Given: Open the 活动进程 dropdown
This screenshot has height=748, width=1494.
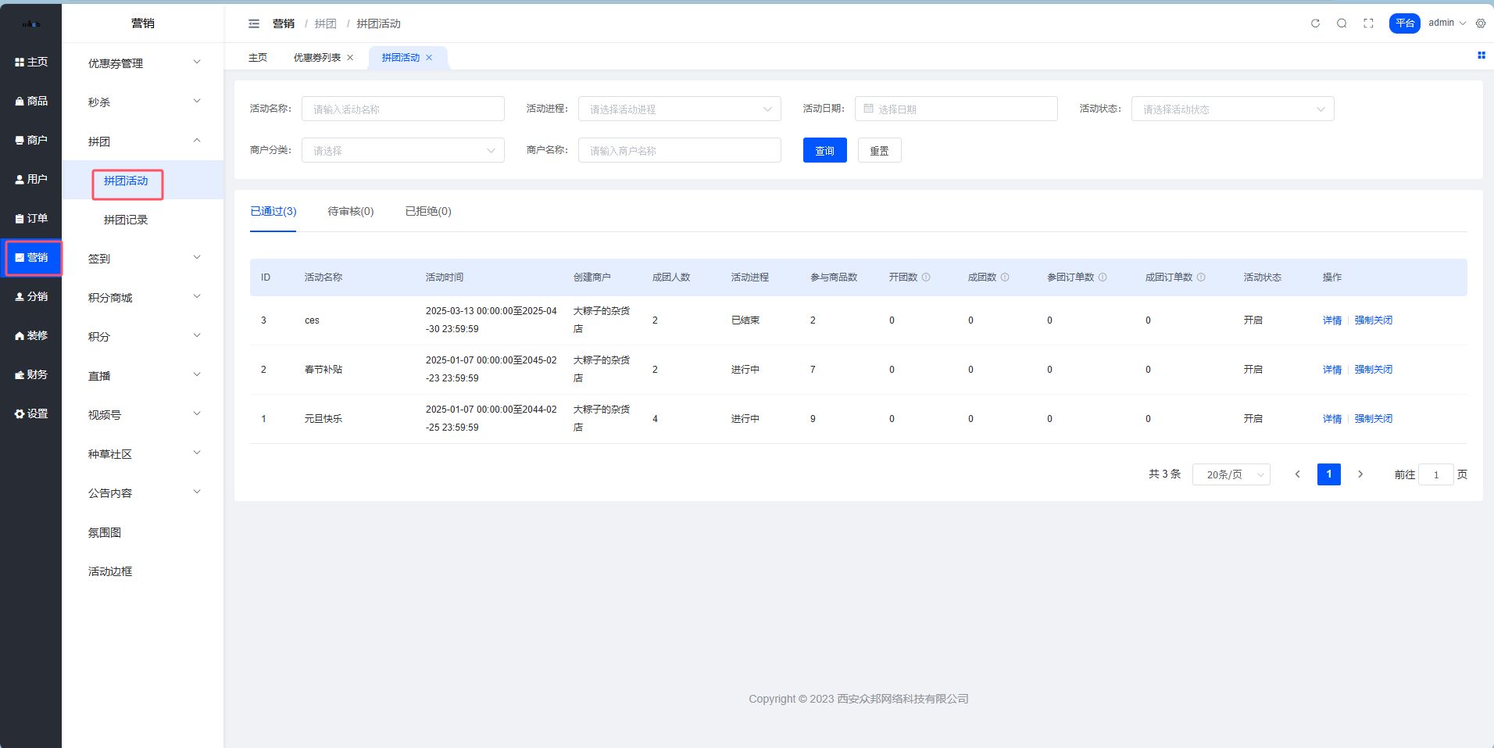Looking at the screenshot, I should (679, 109).
